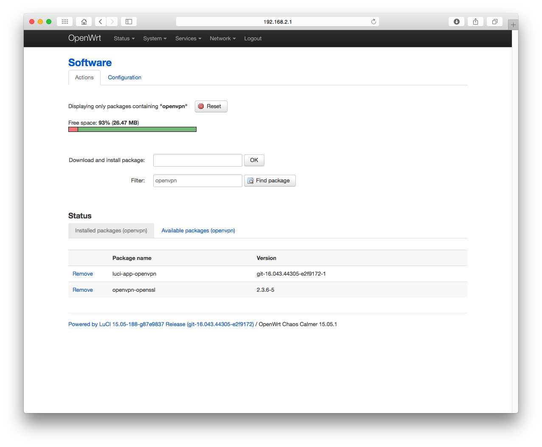Show downloads with the download icon
Image resolution: width=542 pixels, height=447 pixels.
(456, 22)
